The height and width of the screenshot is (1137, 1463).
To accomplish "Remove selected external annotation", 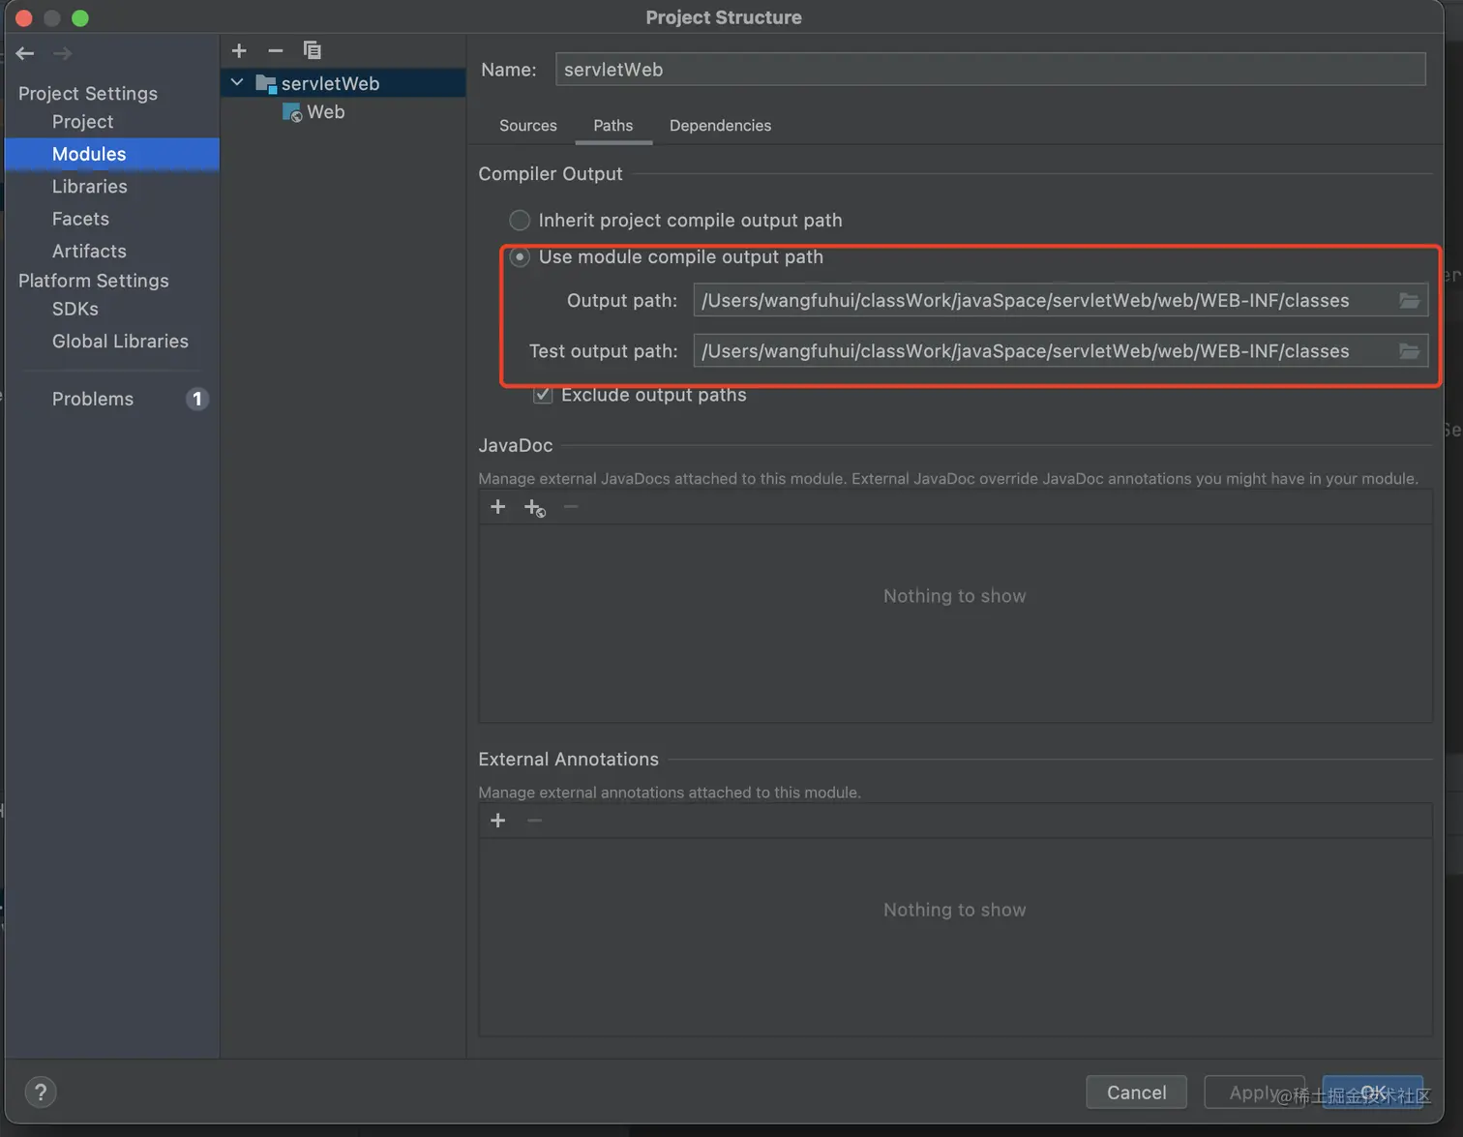I will (x=534, y=821).
